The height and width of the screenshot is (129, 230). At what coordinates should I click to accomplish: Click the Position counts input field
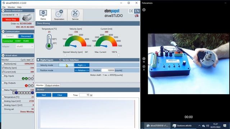pos(108,70)
